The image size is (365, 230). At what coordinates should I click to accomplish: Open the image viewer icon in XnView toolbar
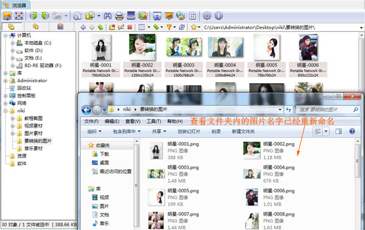pyautogui.click(x=7, y=16)
